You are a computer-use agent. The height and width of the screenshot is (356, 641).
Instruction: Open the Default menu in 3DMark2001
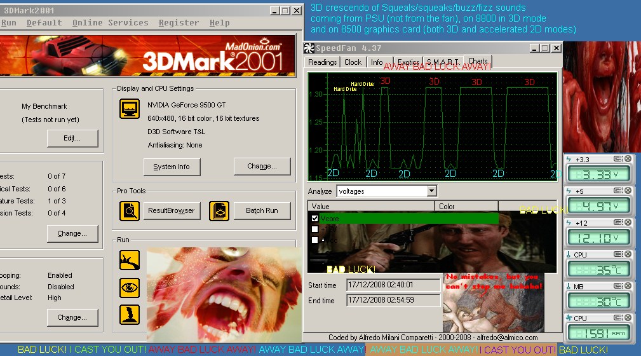point(44,22)
